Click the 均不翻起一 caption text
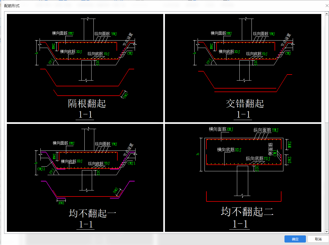Image resolution: width=329 pixels, height=245 pixels. 92,213
